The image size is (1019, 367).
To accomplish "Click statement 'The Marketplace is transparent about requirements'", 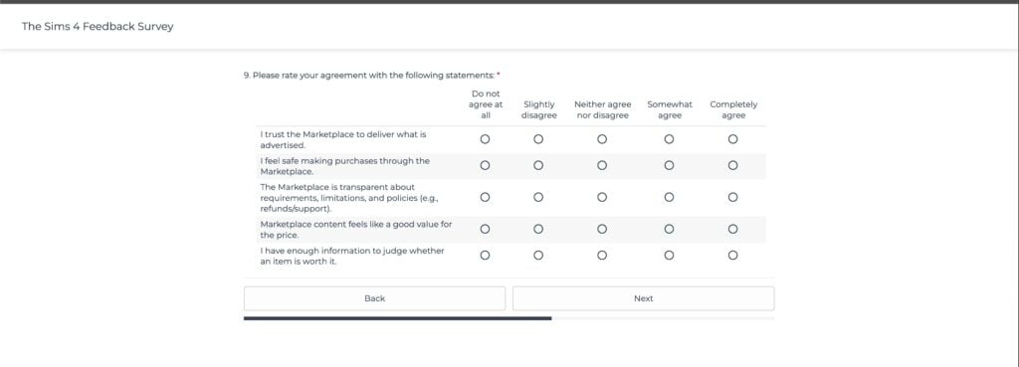I will (349, 198).
